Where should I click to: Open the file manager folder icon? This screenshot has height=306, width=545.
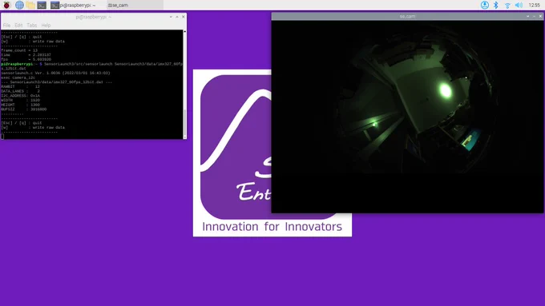pos(30,5)
